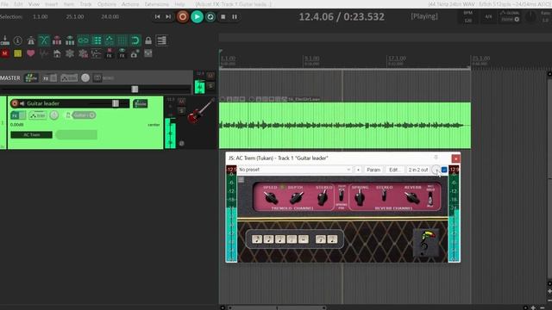Click the AC Trem FX slot
552x310 pixels.
pos(31,134)
